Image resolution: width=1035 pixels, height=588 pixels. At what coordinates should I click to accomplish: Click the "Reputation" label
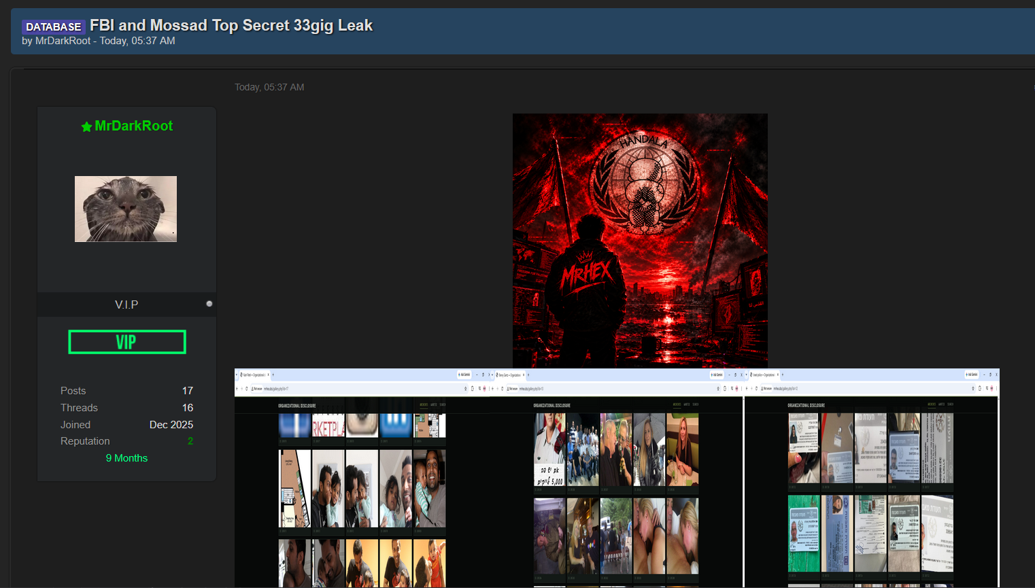click(x=85, y=441)
